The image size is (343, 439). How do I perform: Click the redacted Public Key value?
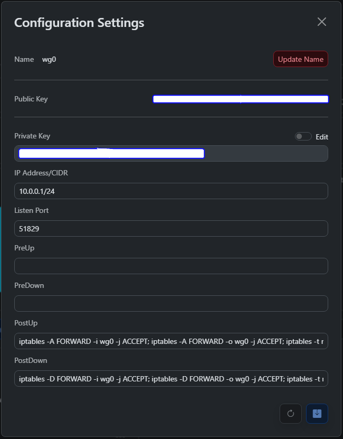coord(240,99)
